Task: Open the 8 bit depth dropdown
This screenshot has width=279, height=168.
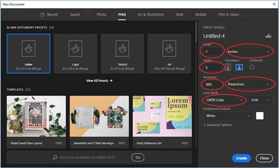Action: (x=260, y=100)
